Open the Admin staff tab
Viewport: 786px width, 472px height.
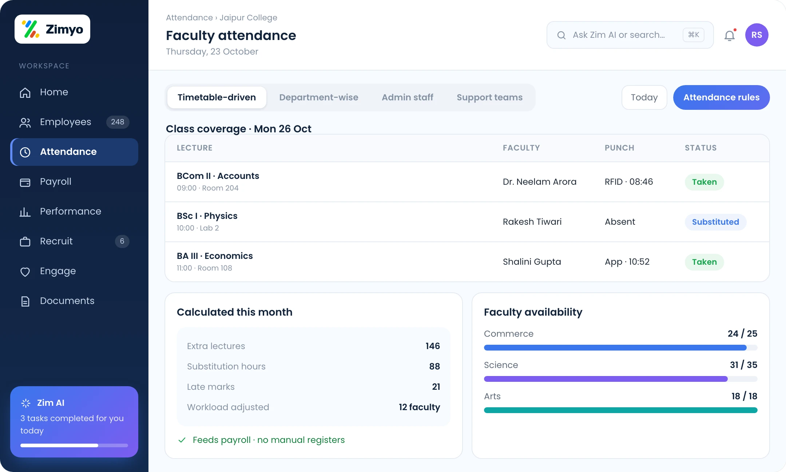(x=408, y=97)
